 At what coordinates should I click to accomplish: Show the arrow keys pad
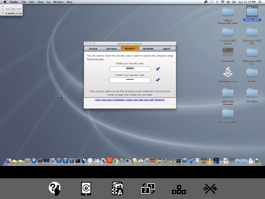point(179,189)
